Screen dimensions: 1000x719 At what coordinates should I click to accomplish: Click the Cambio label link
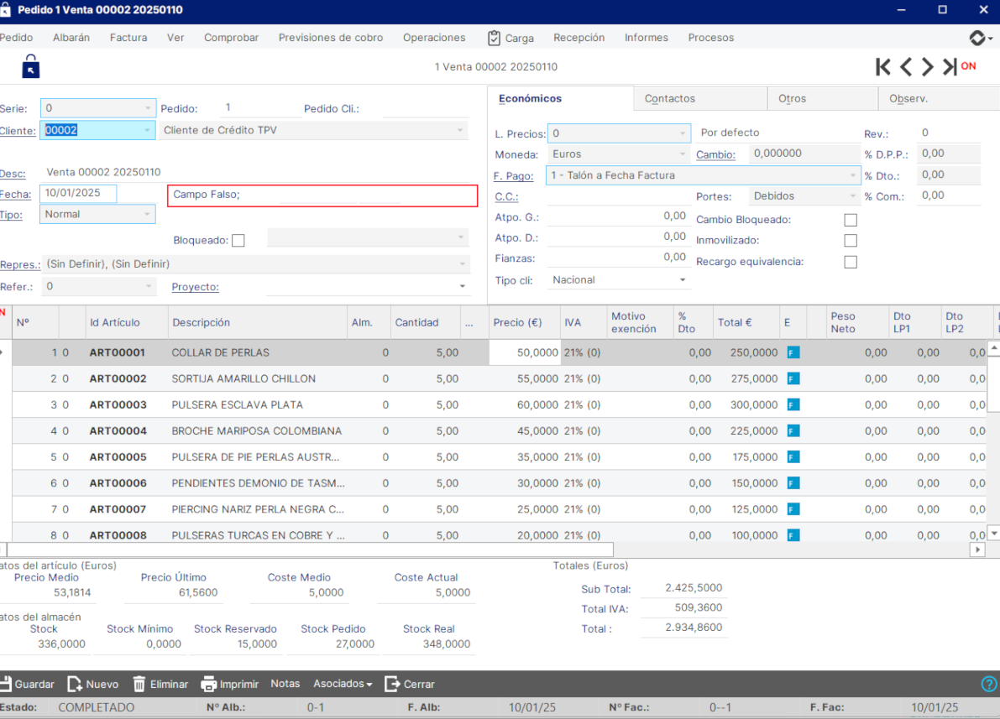tap(715, 154)
